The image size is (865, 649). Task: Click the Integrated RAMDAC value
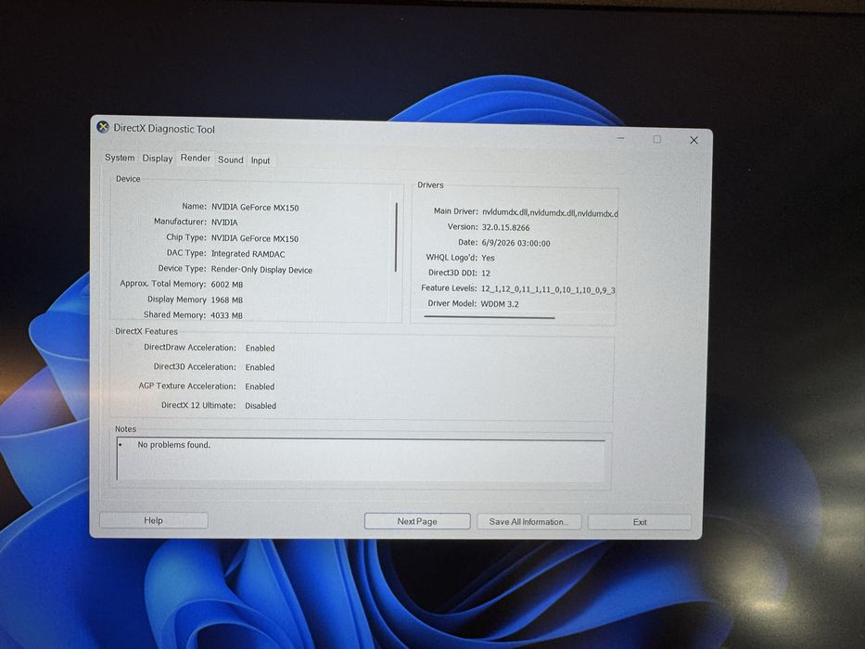pyautogui.click(x=248, y=254)
